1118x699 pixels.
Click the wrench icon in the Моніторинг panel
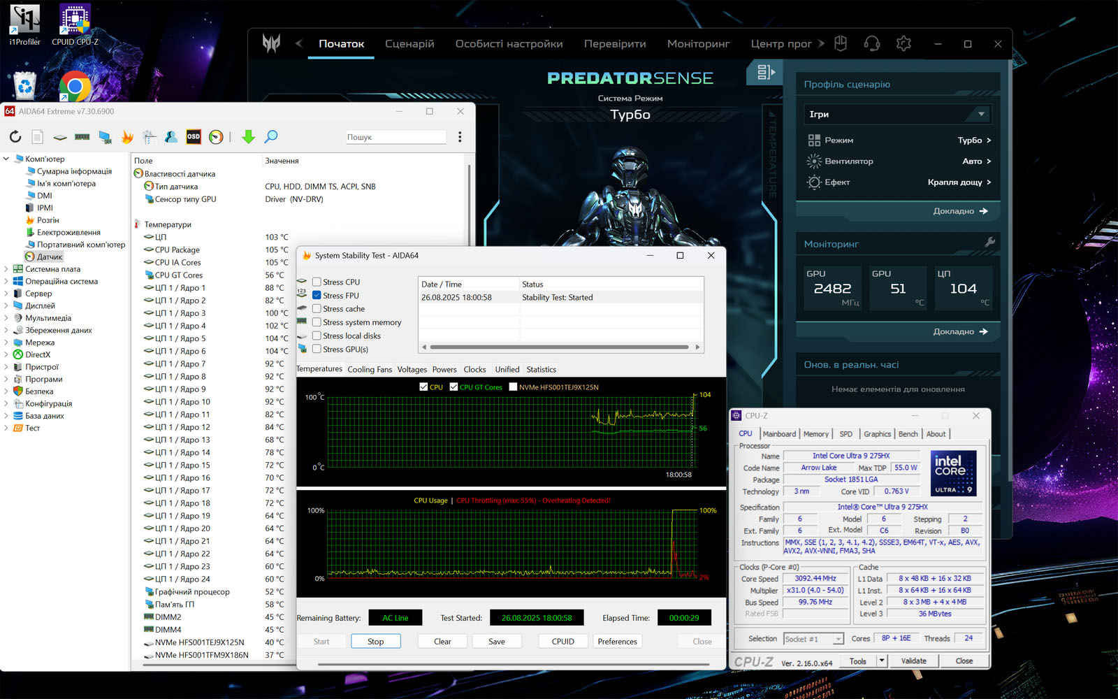(989, 243)
